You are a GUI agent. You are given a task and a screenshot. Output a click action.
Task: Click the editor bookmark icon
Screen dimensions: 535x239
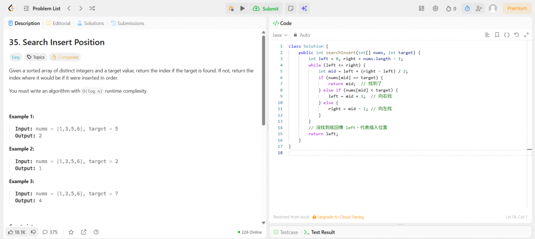pos(497,35)
